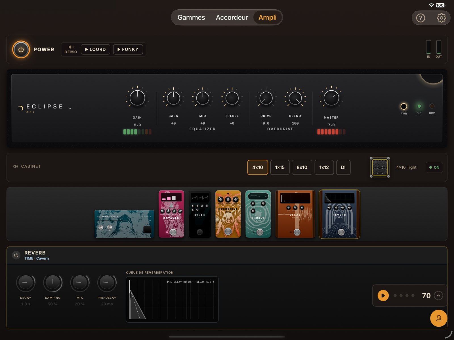Switch to the Accordeur tab

click(x=232, y=18)
